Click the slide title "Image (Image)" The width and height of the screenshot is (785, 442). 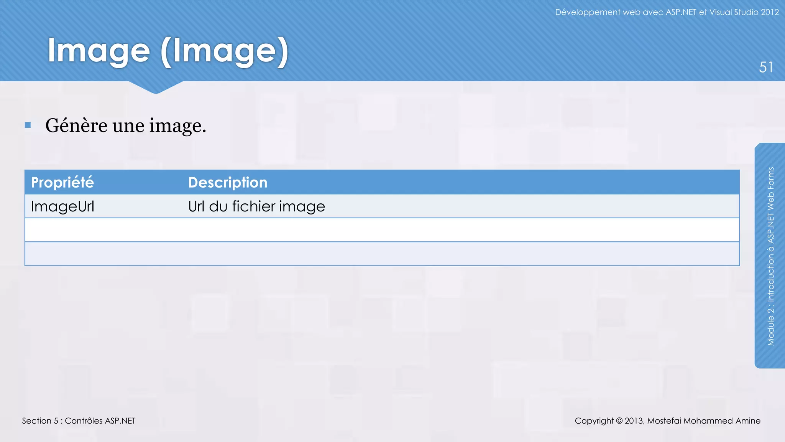coord(168,51)
